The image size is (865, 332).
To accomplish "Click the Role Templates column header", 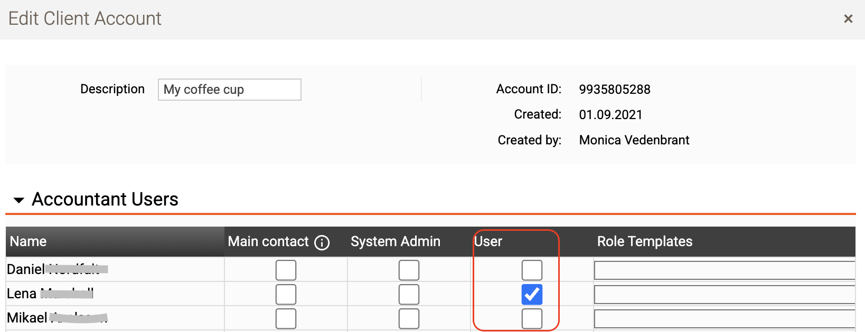I will (x=644, y=241).
